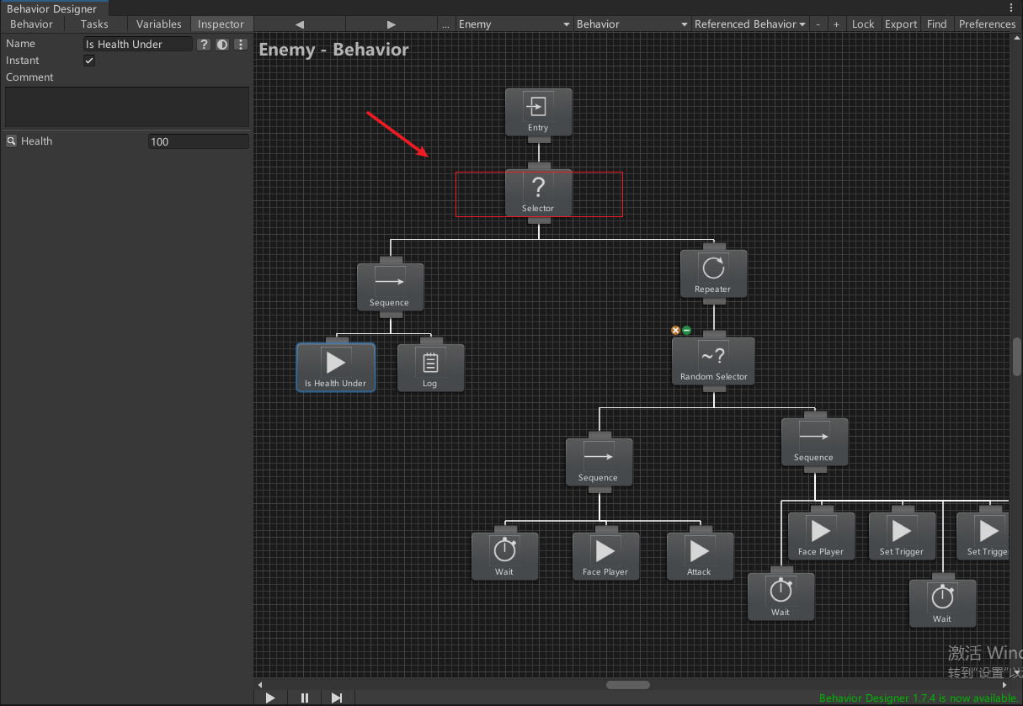Image resolution: width=1023 pixels, height=706 pixels.
Task: Disable the Random Selector node via green toggle
Action: click(x=685, y=330)
